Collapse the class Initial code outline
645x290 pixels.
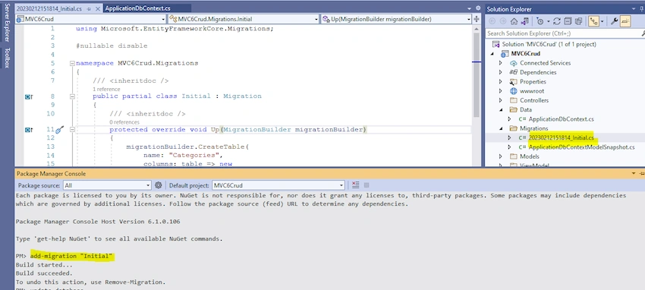72,96
